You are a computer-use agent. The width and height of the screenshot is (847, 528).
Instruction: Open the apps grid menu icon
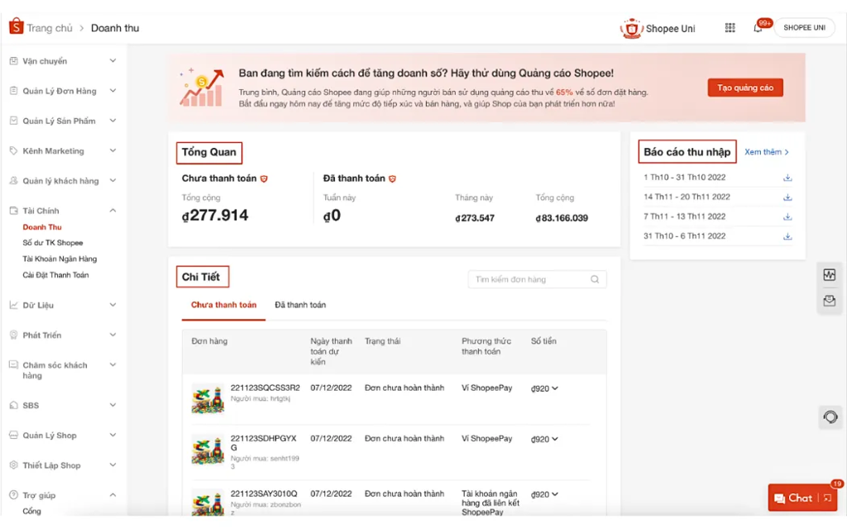coord(730,27)
